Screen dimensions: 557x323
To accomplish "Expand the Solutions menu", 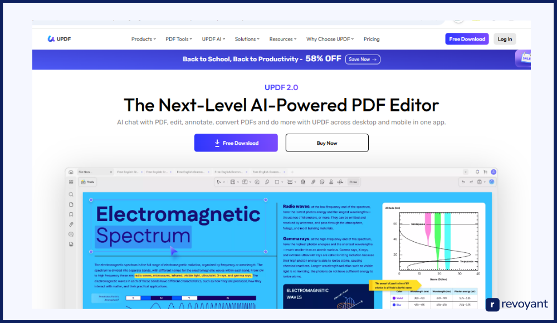I will pos(247,39).
